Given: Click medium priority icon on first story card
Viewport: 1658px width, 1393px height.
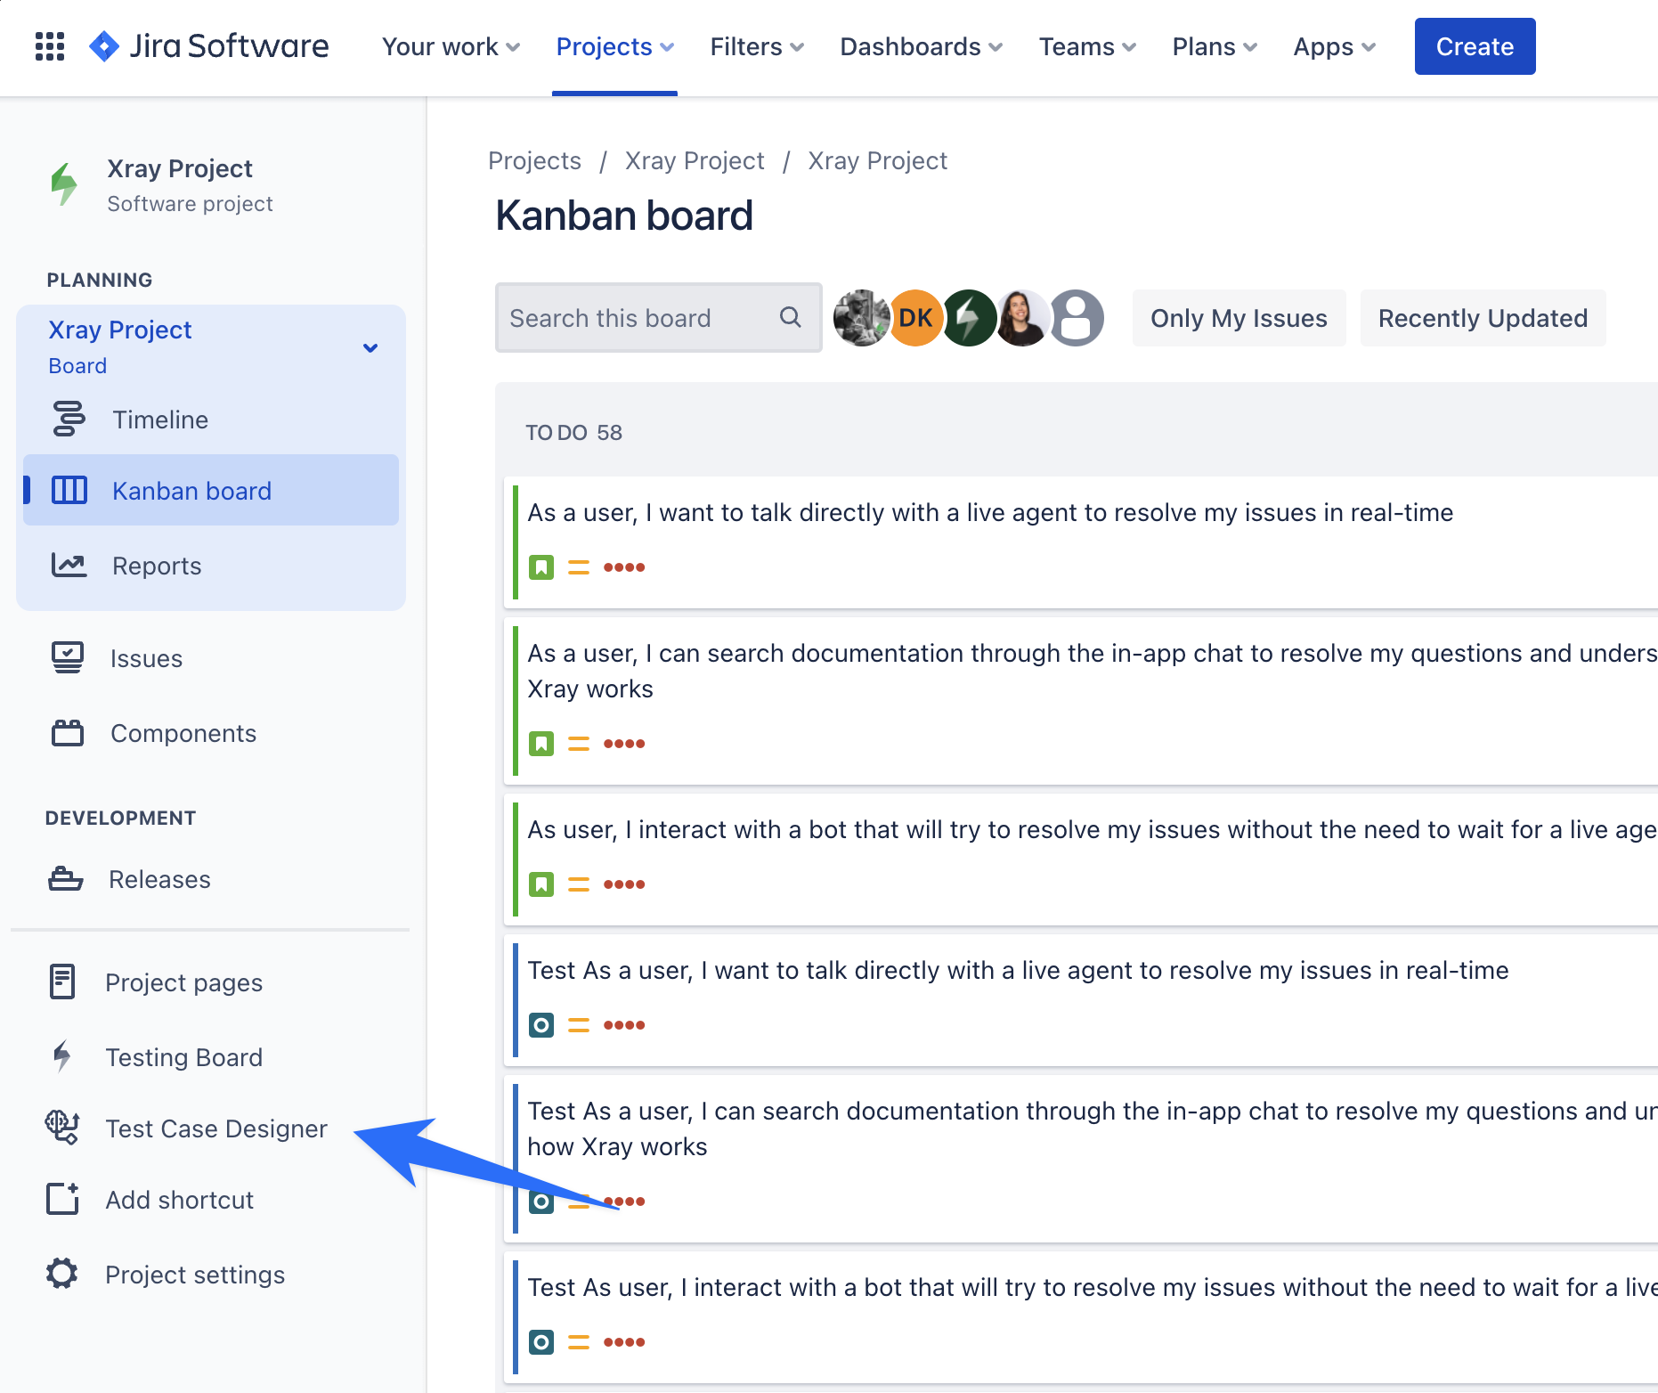Looking at the screenshot, I should coord(579,566).
